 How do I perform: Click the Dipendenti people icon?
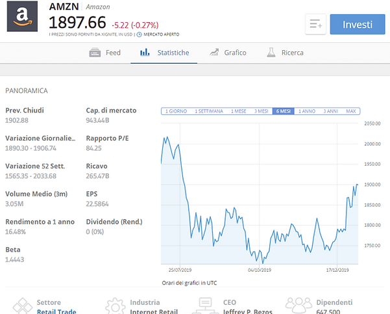coord(299,306)
